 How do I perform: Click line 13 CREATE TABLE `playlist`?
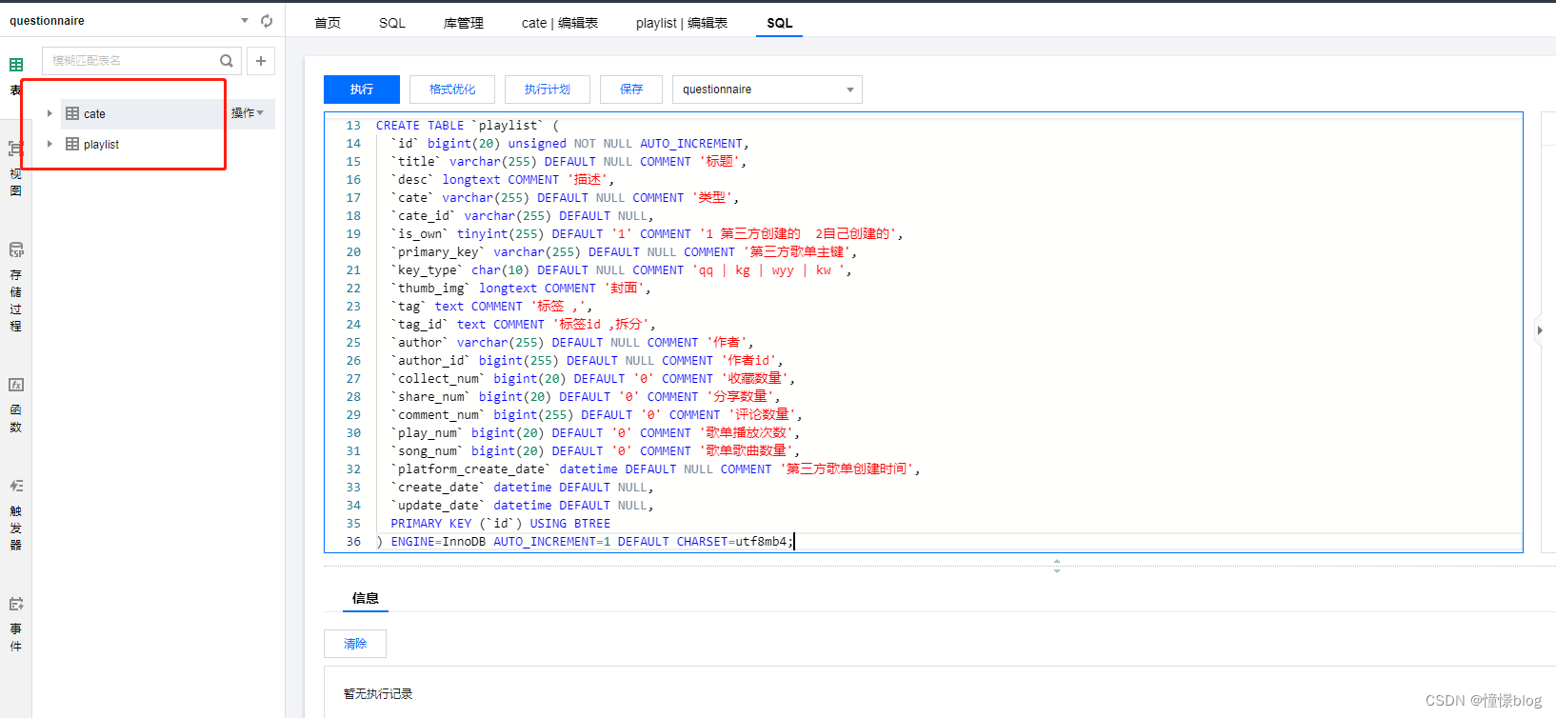coord(468,126)
